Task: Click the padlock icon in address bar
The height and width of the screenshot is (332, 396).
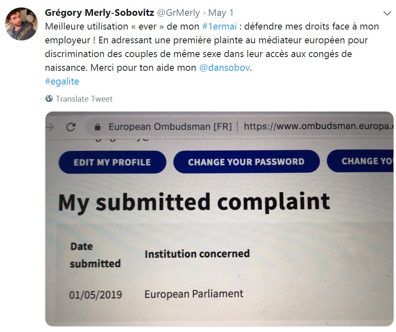Action: click(98, 127)
